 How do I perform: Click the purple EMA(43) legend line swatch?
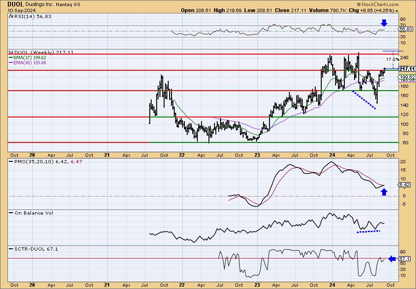coord(11,62)
